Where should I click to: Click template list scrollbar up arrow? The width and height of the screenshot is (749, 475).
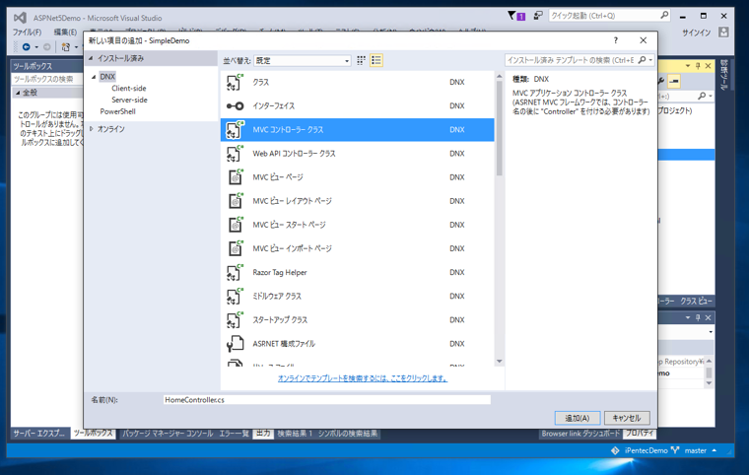point(500,77)
